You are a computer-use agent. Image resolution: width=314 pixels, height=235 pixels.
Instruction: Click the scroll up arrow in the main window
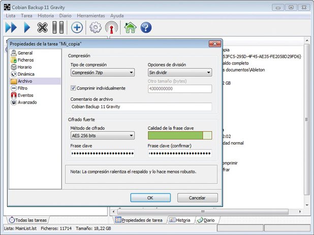coord(307,41)
